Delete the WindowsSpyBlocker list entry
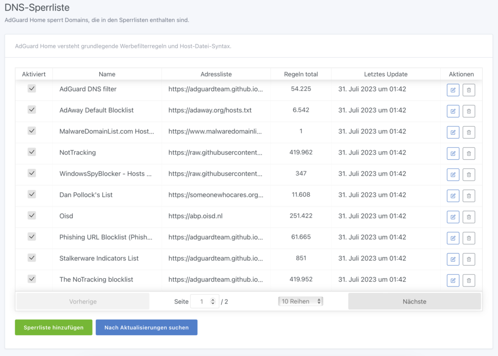The width and height of the screenshot is (498, 356). click(x=468, y=174)
